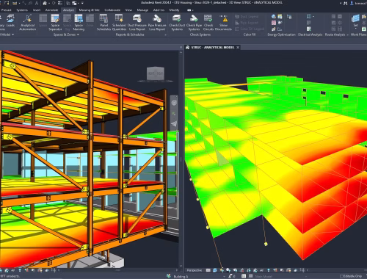The width and height of the screenshot is (367, 279).
Task: Expand the quick access toolbar customize arrow
Action: 82,3
